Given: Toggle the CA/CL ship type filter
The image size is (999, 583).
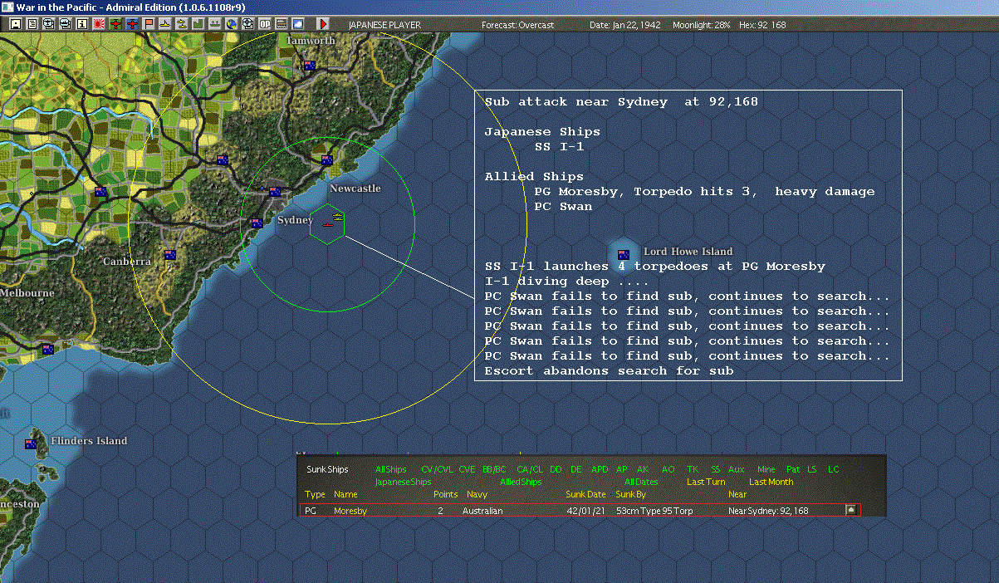Looking at the screenshot, I should (530, 469).
